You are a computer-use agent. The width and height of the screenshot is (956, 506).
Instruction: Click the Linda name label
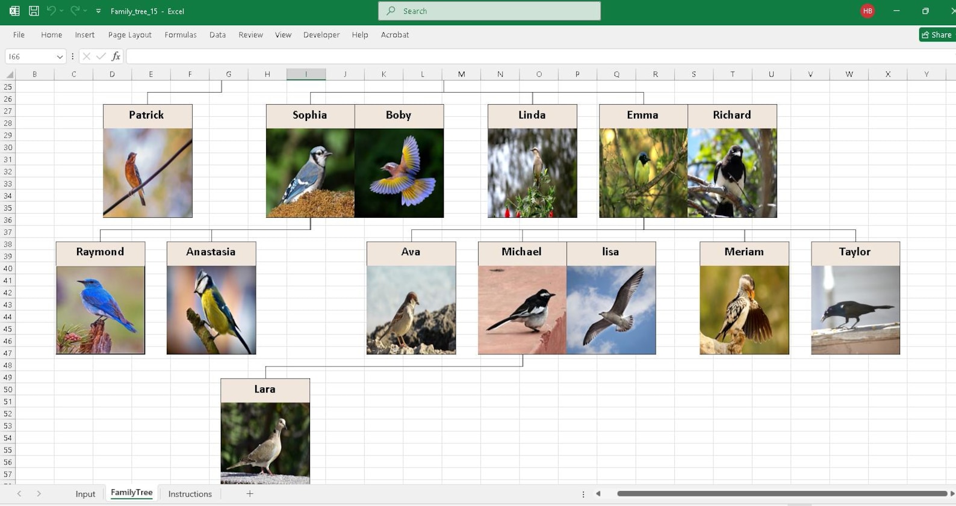(532, 116)
